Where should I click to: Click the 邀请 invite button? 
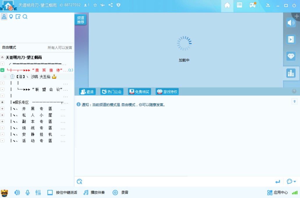coord(87,92)
